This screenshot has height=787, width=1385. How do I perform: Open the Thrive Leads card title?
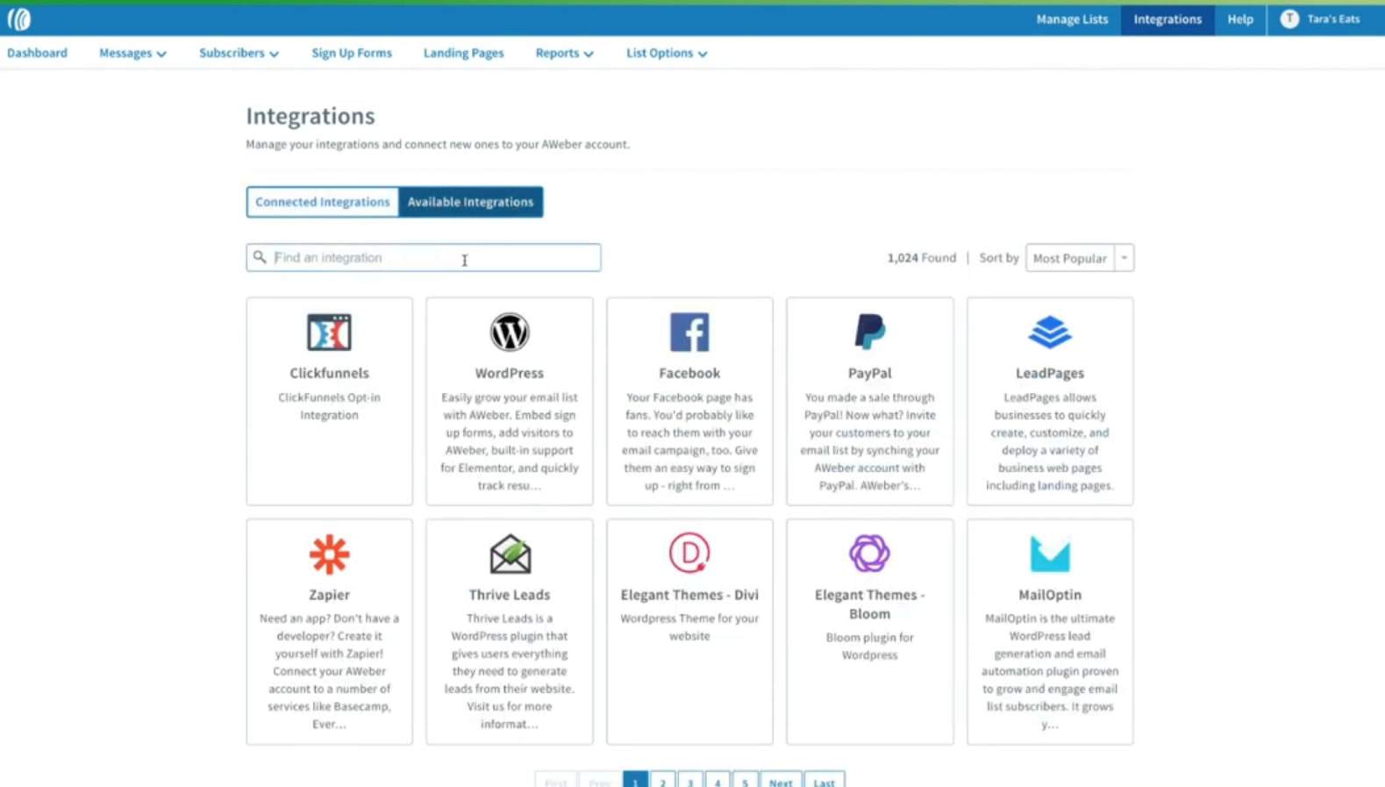click(510, 595)
